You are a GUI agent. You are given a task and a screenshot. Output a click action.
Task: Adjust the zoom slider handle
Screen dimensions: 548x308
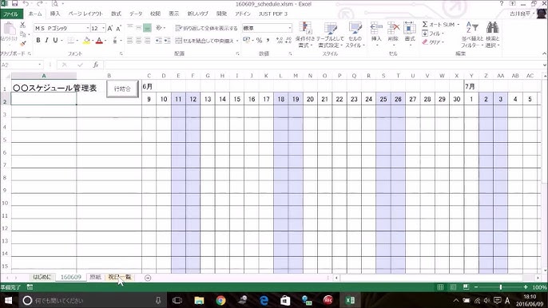tap(501, 287)
